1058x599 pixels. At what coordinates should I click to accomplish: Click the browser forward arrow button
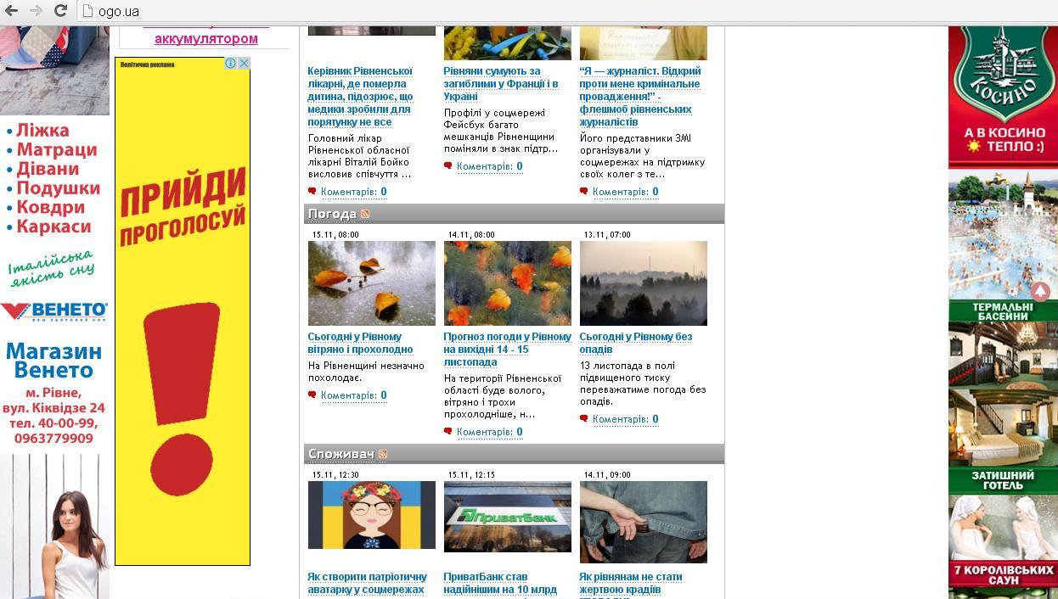pos(36,11)
